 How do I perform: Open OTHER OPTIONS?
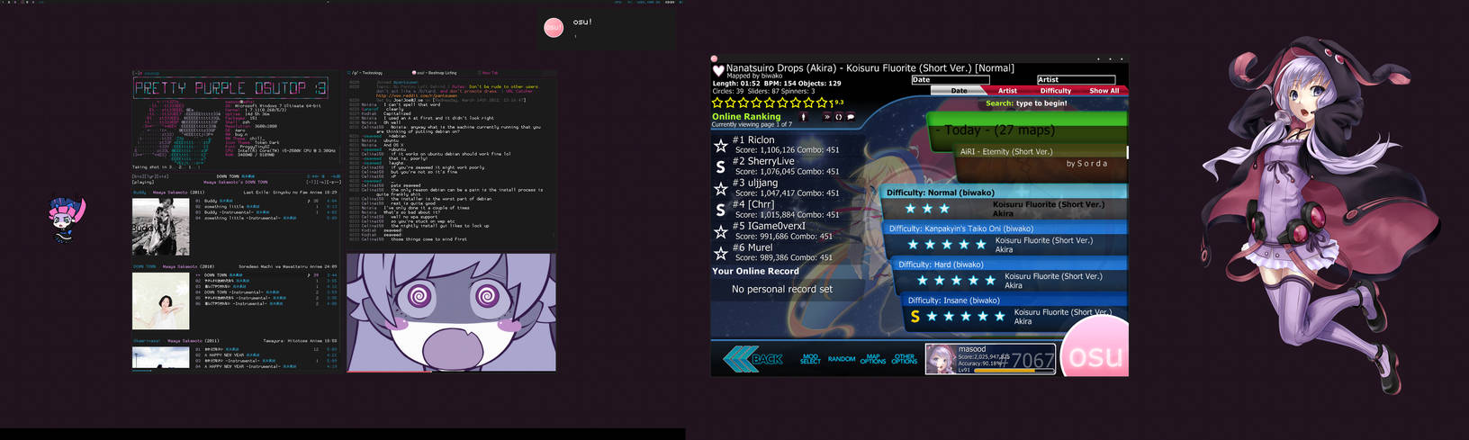(x=904, y=359)
